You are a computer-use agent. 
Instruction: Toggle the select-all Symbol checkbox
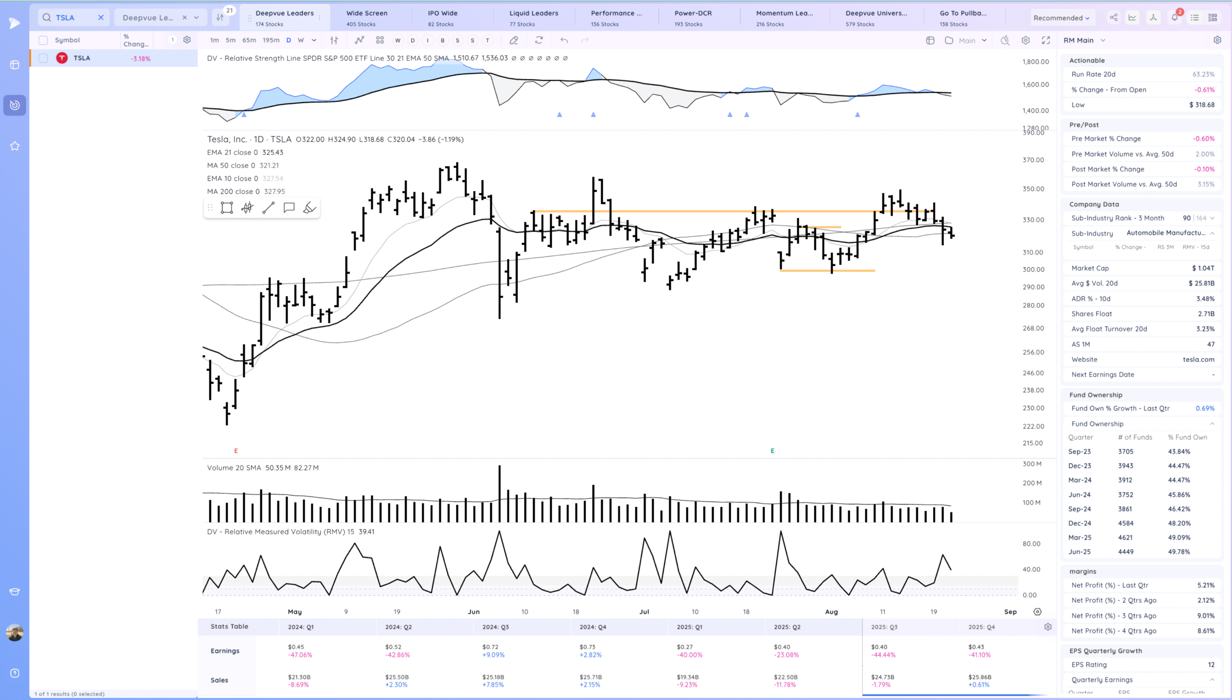43,40
